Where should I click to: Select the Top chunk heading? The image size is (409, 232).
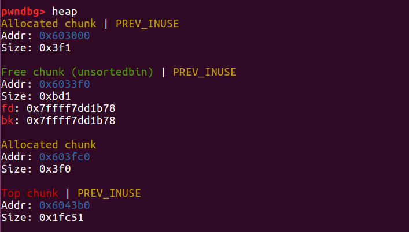click(30, 193)
